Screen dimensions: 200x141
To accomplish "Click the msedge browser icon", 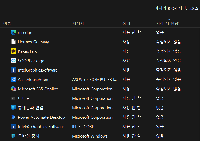I will coord(13,32).
